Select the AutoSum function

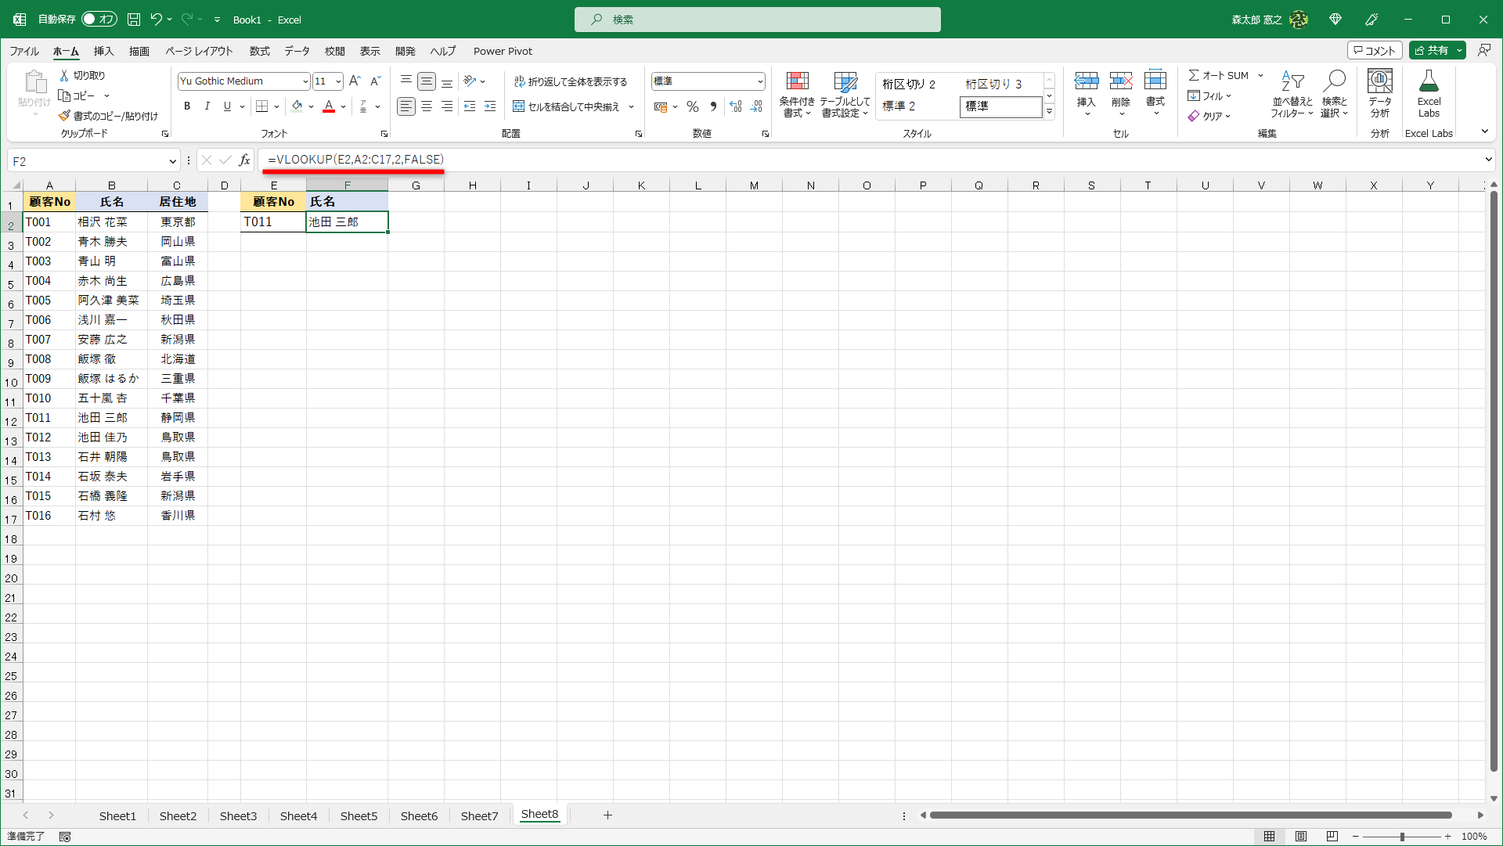click(x=1218, y=75)
